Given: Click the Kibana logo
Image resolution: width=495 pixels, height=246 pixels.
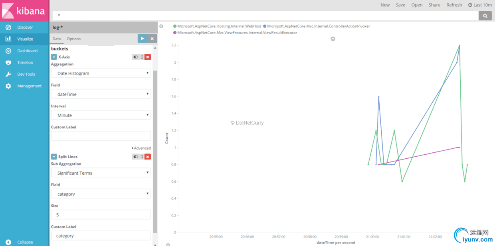Looking at the screenshot, I should tap(24, 10).
